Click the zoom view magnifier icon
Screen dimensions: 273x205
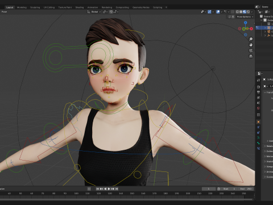pos(251,39)
